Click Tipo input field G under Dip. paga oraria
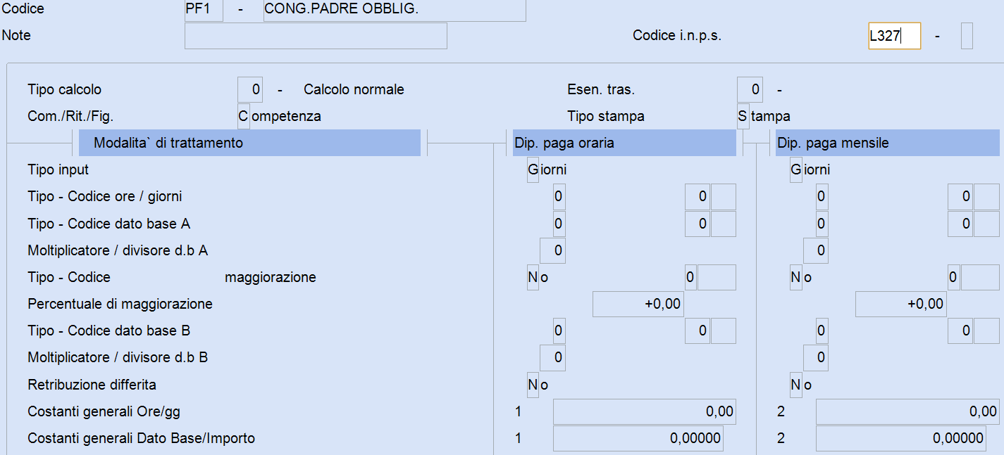Image resolution: width=1004 pixels, height=455 pixels. tap(533, 169)
